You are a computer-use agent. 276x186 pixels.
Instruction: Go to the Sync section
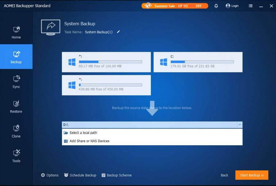pyautogui.click(x=16, y=82)
